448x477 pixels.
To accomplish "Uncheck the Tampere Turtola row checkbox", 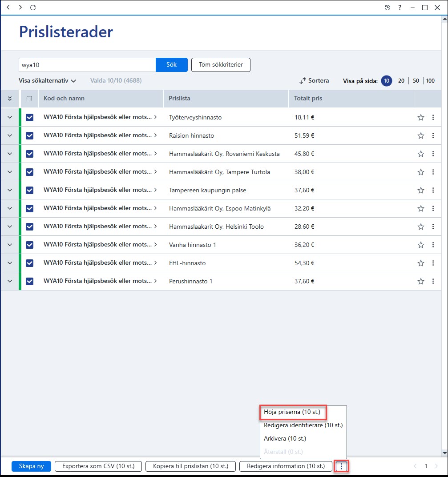I will (29, 172).
